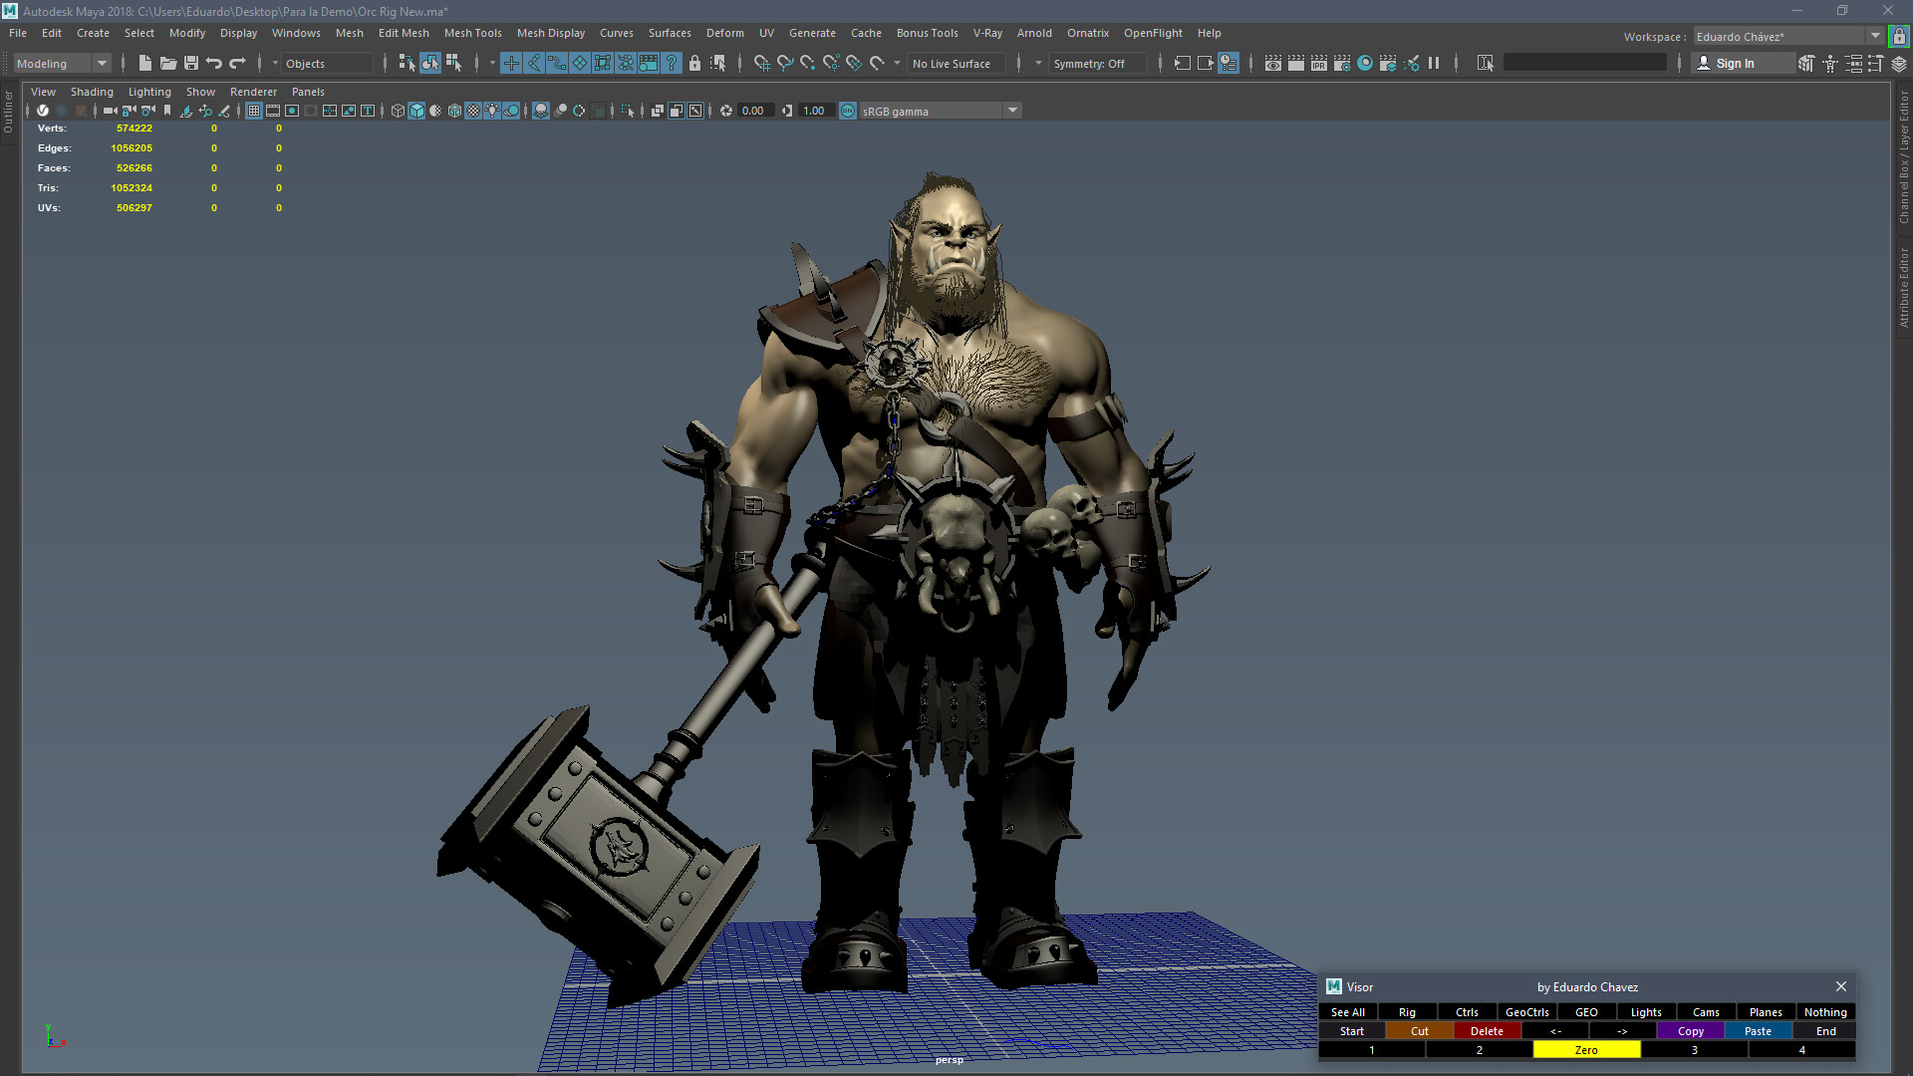Start an IPR render
The height and width of the screenshot is (1076, 1913).
[1317, 64]
